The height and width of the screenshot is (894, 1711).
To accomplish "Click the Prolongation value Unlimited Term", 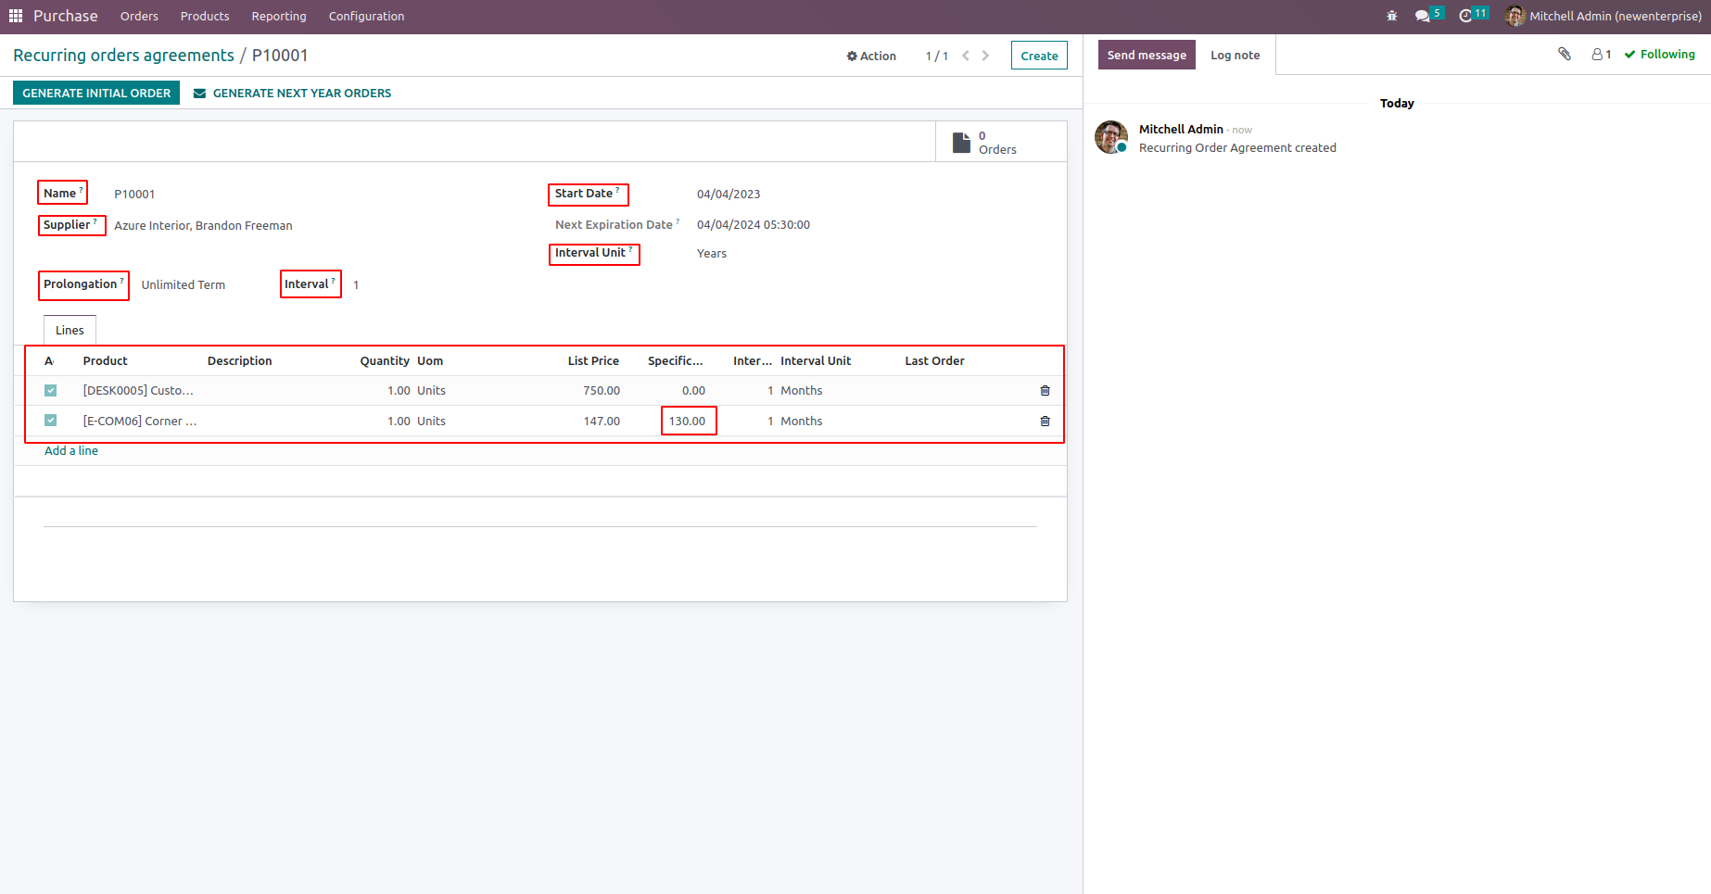I will [184, 285].
